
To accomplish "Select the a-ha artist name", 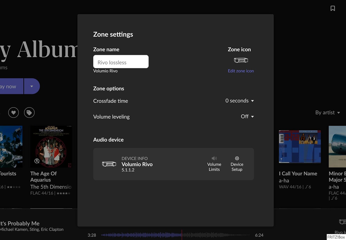I will pos(284,181).
